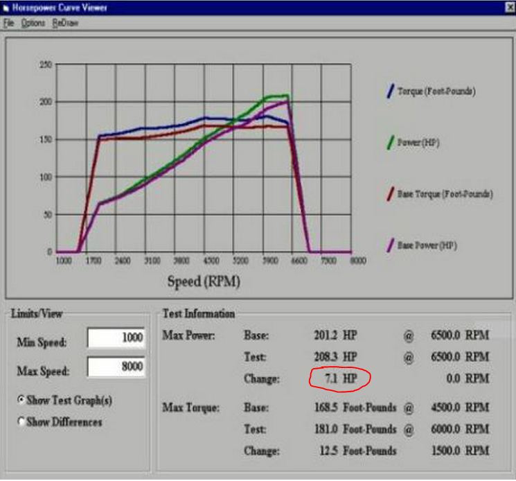Focus the Min Speed input field
This screenshot has width=516, height=481.
(x=116, y=338)
